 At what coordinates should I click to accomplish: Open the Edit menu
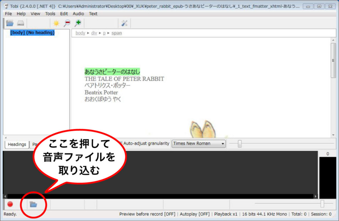click(x=64, y=14)
